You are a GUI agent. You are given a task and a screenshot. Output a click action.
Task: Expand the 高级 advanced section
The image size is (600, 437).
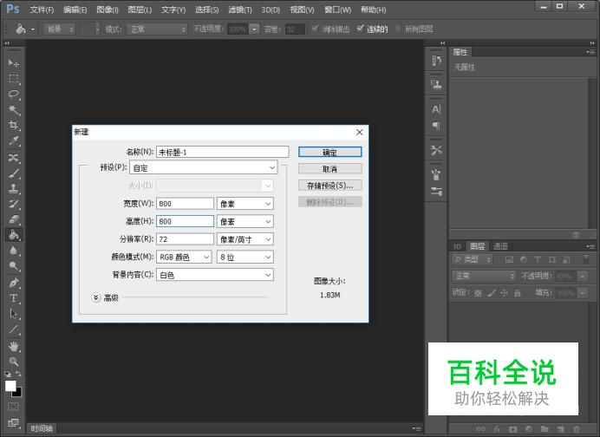[96, 297]
